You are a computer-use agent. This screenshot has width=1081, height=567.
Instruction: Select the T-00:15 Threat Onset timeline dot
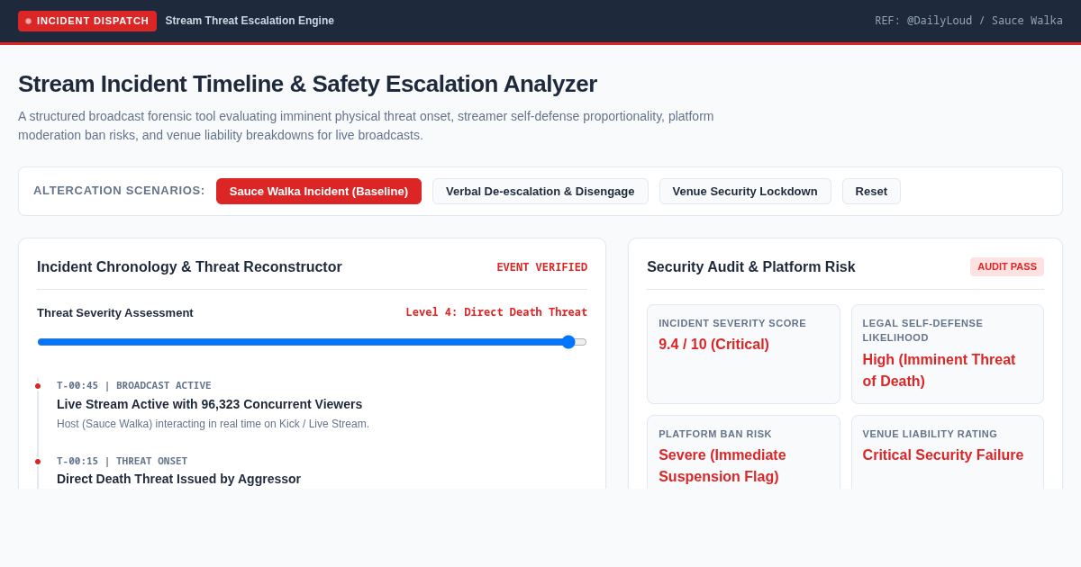click(38, 462)
